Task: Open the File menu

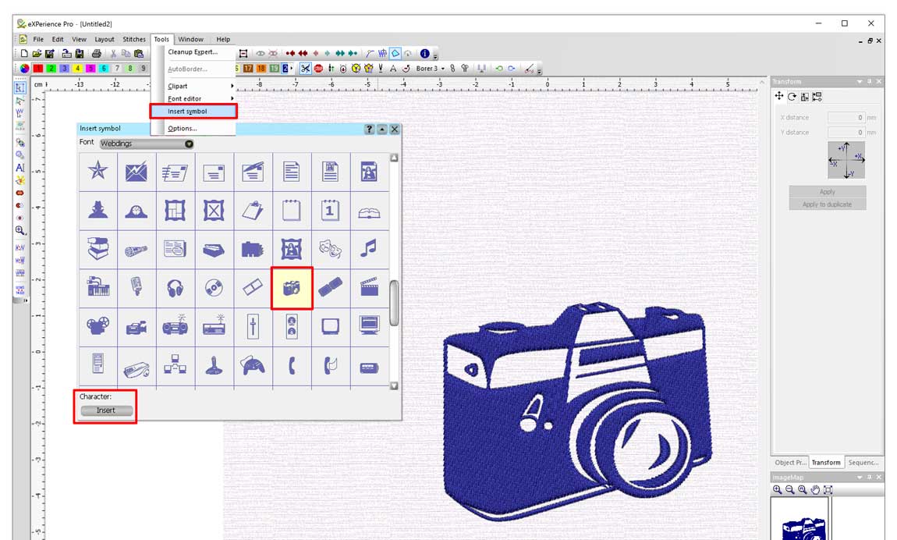Action: [38, 40]
